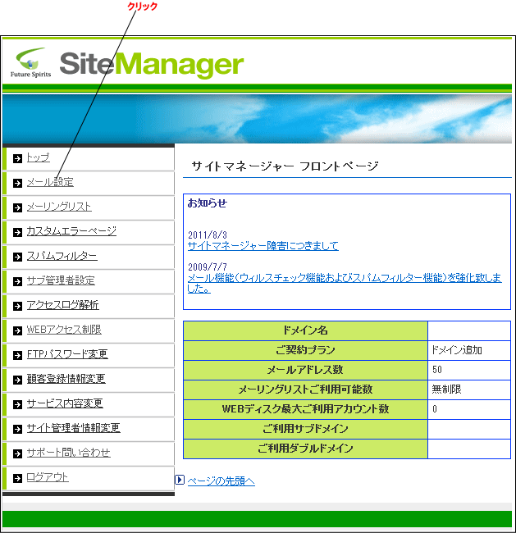Open the トップ menu link

(x=39, y=157)
